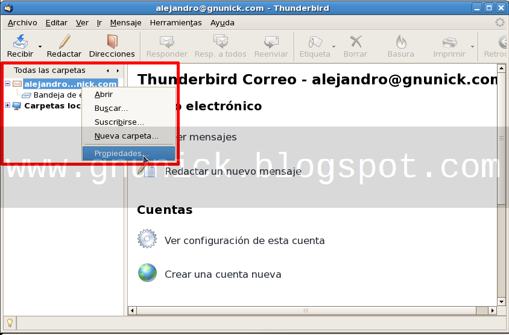The height and width of the screenshot is (335, 509).
Task: Open the Herramientas menu
Action: 175,23
